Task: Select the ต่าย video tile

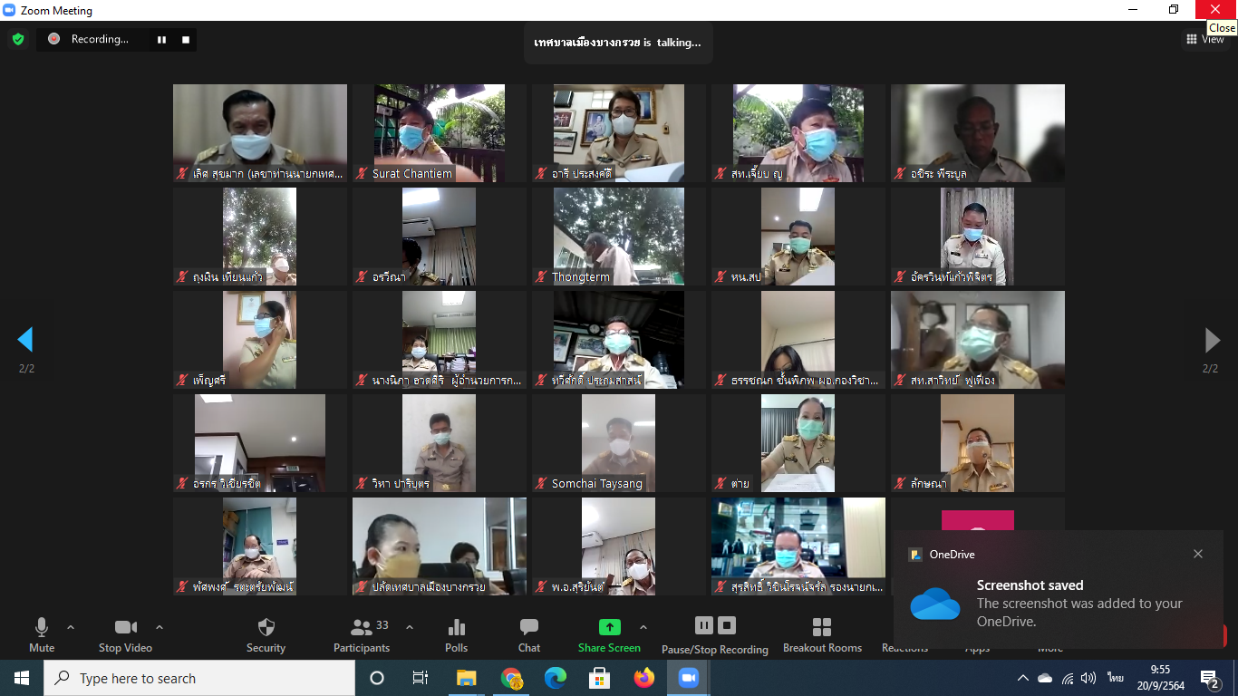Action: point(798,443)
